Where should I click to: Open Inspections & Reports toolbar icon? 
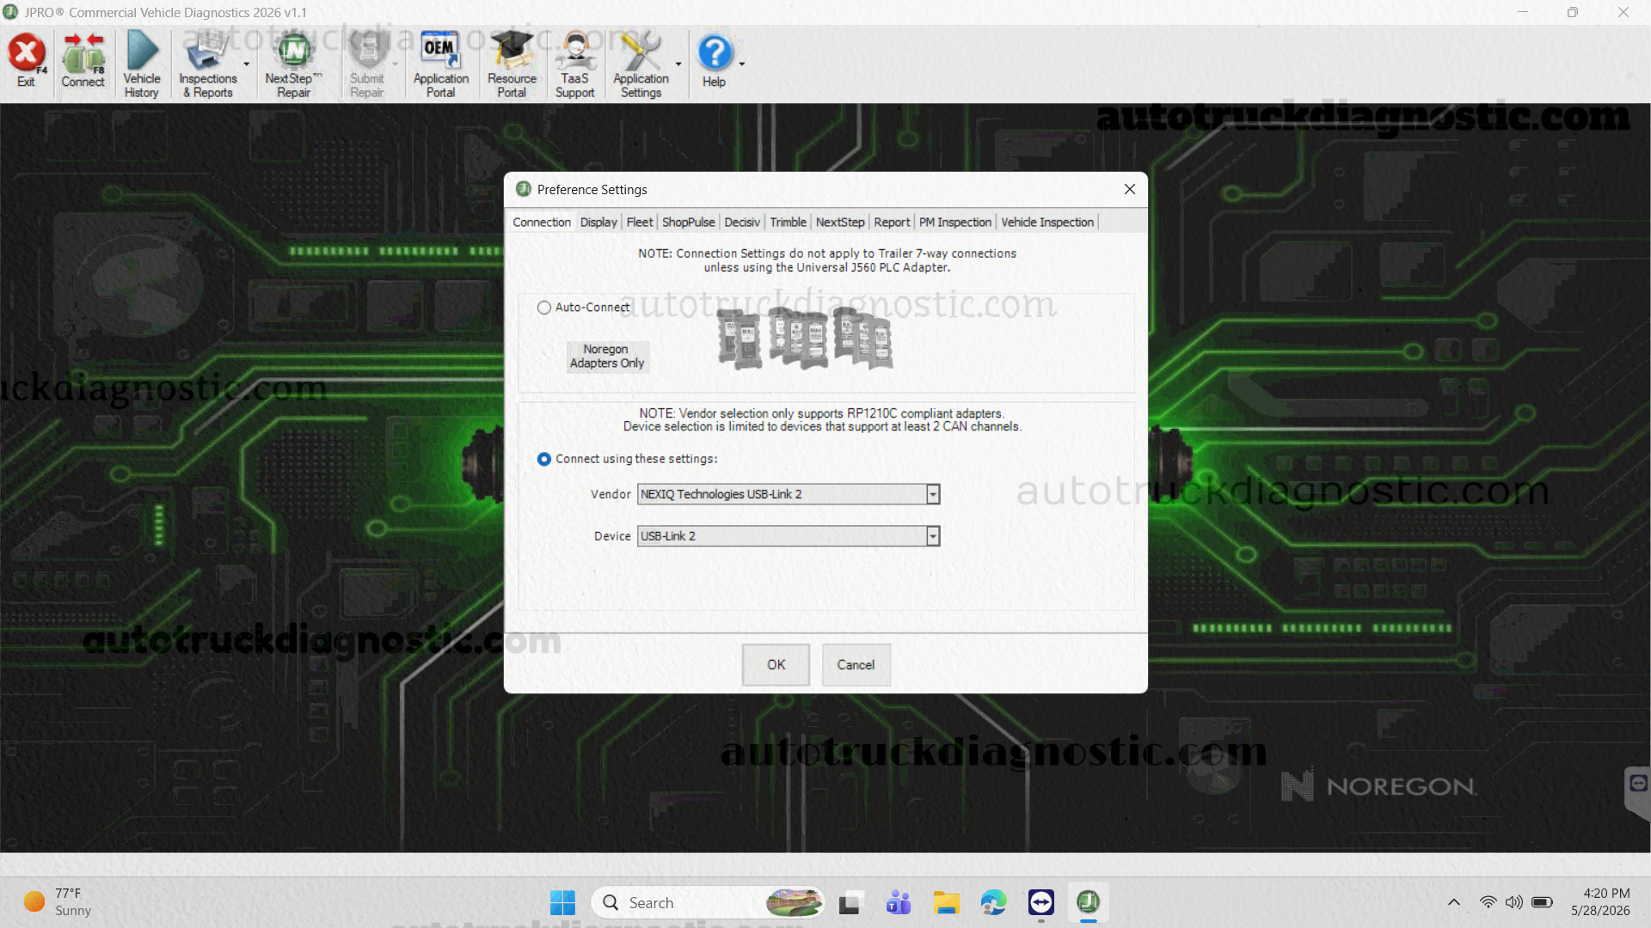point(207,64)
